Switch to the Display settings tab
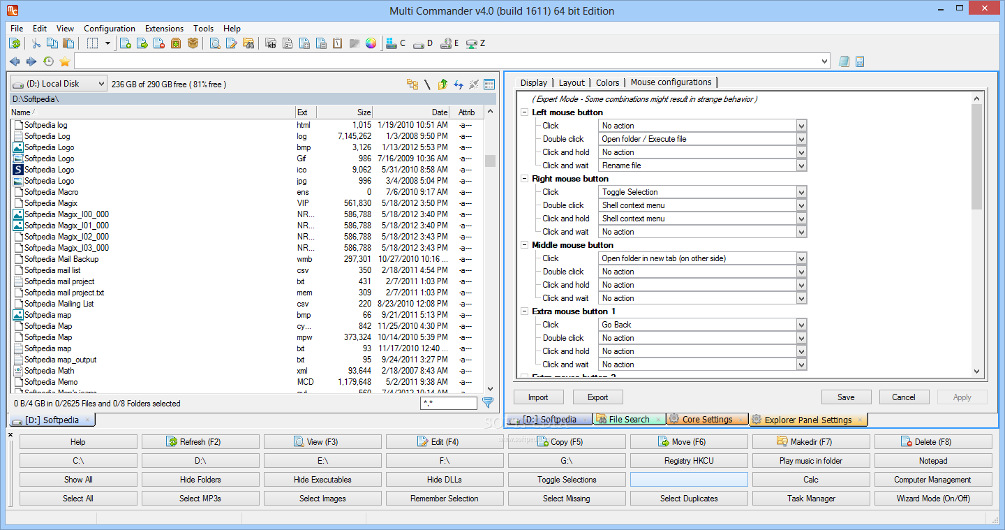1005x530 pixels. coord(534,82)
